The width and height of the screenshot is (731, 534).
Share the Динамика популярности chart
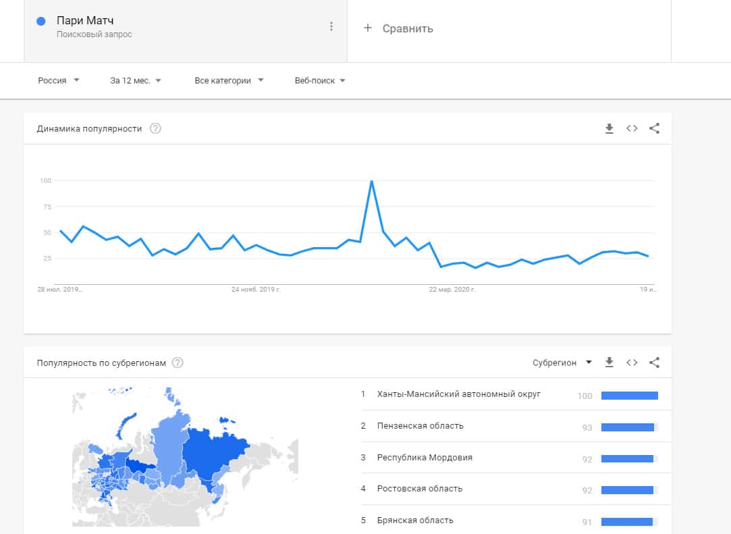click(x=654, y=128)
